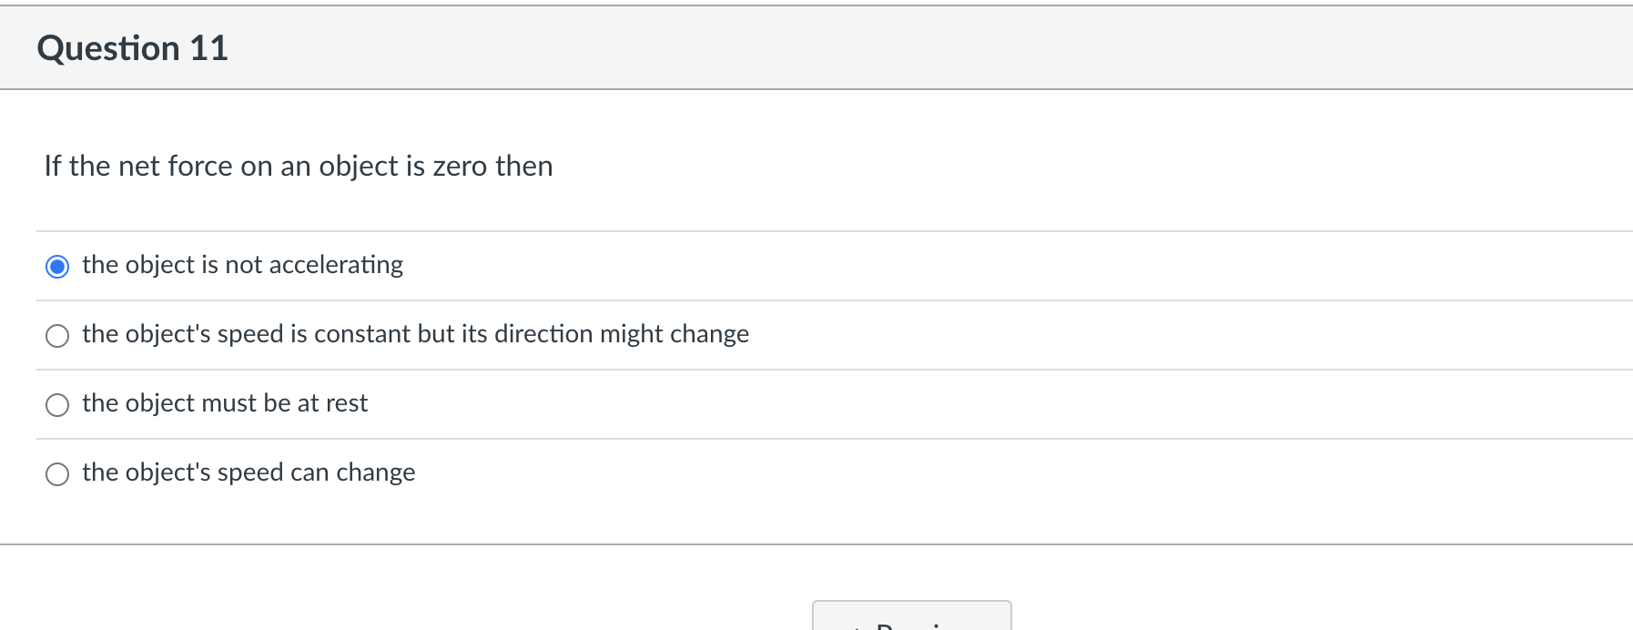Click the 'the object must be at rest' label
Screen dimensions: 1633x630
(x=225, y=403)
